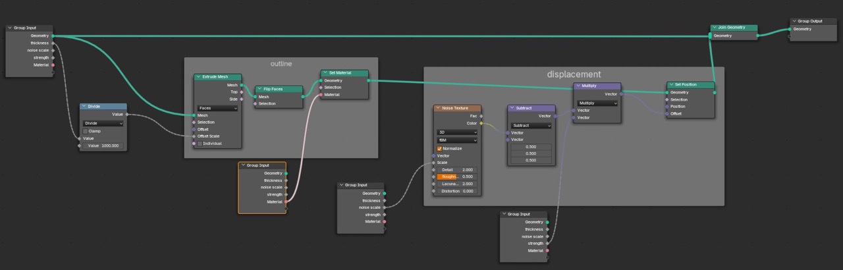Collapse the Noise Texture node

pos(438,108)
